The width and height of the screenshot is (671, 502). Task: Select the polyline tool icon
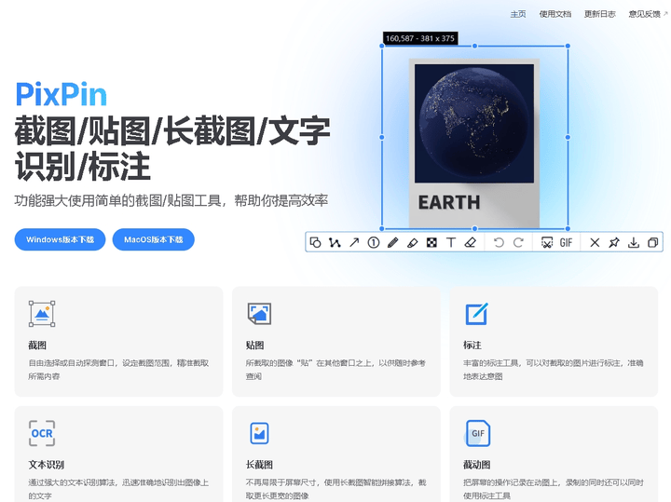[x=335, y=242]
